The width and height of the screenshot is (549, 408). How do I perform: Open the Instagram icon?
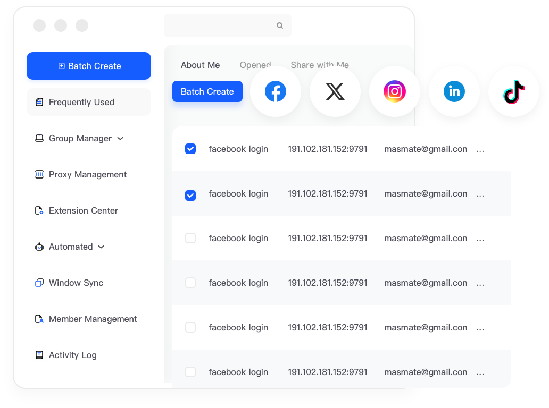(x=395, y=91)
